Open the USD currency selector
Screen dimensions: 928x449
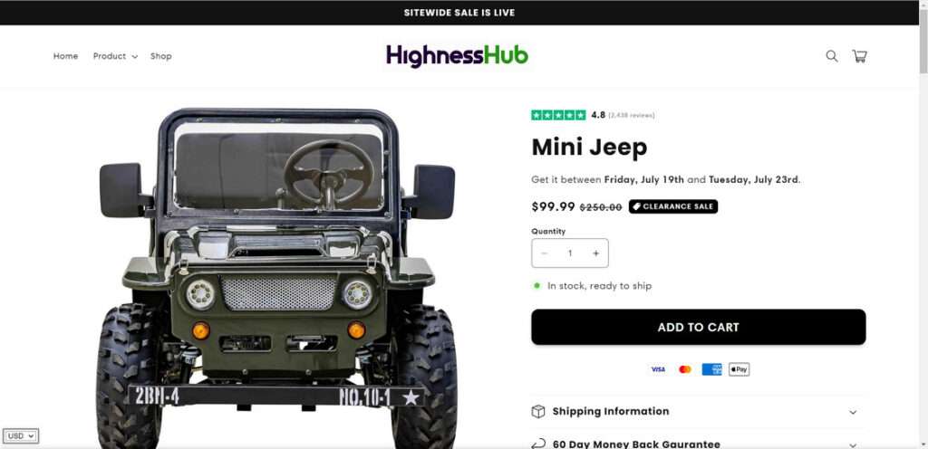click(22, 436)
